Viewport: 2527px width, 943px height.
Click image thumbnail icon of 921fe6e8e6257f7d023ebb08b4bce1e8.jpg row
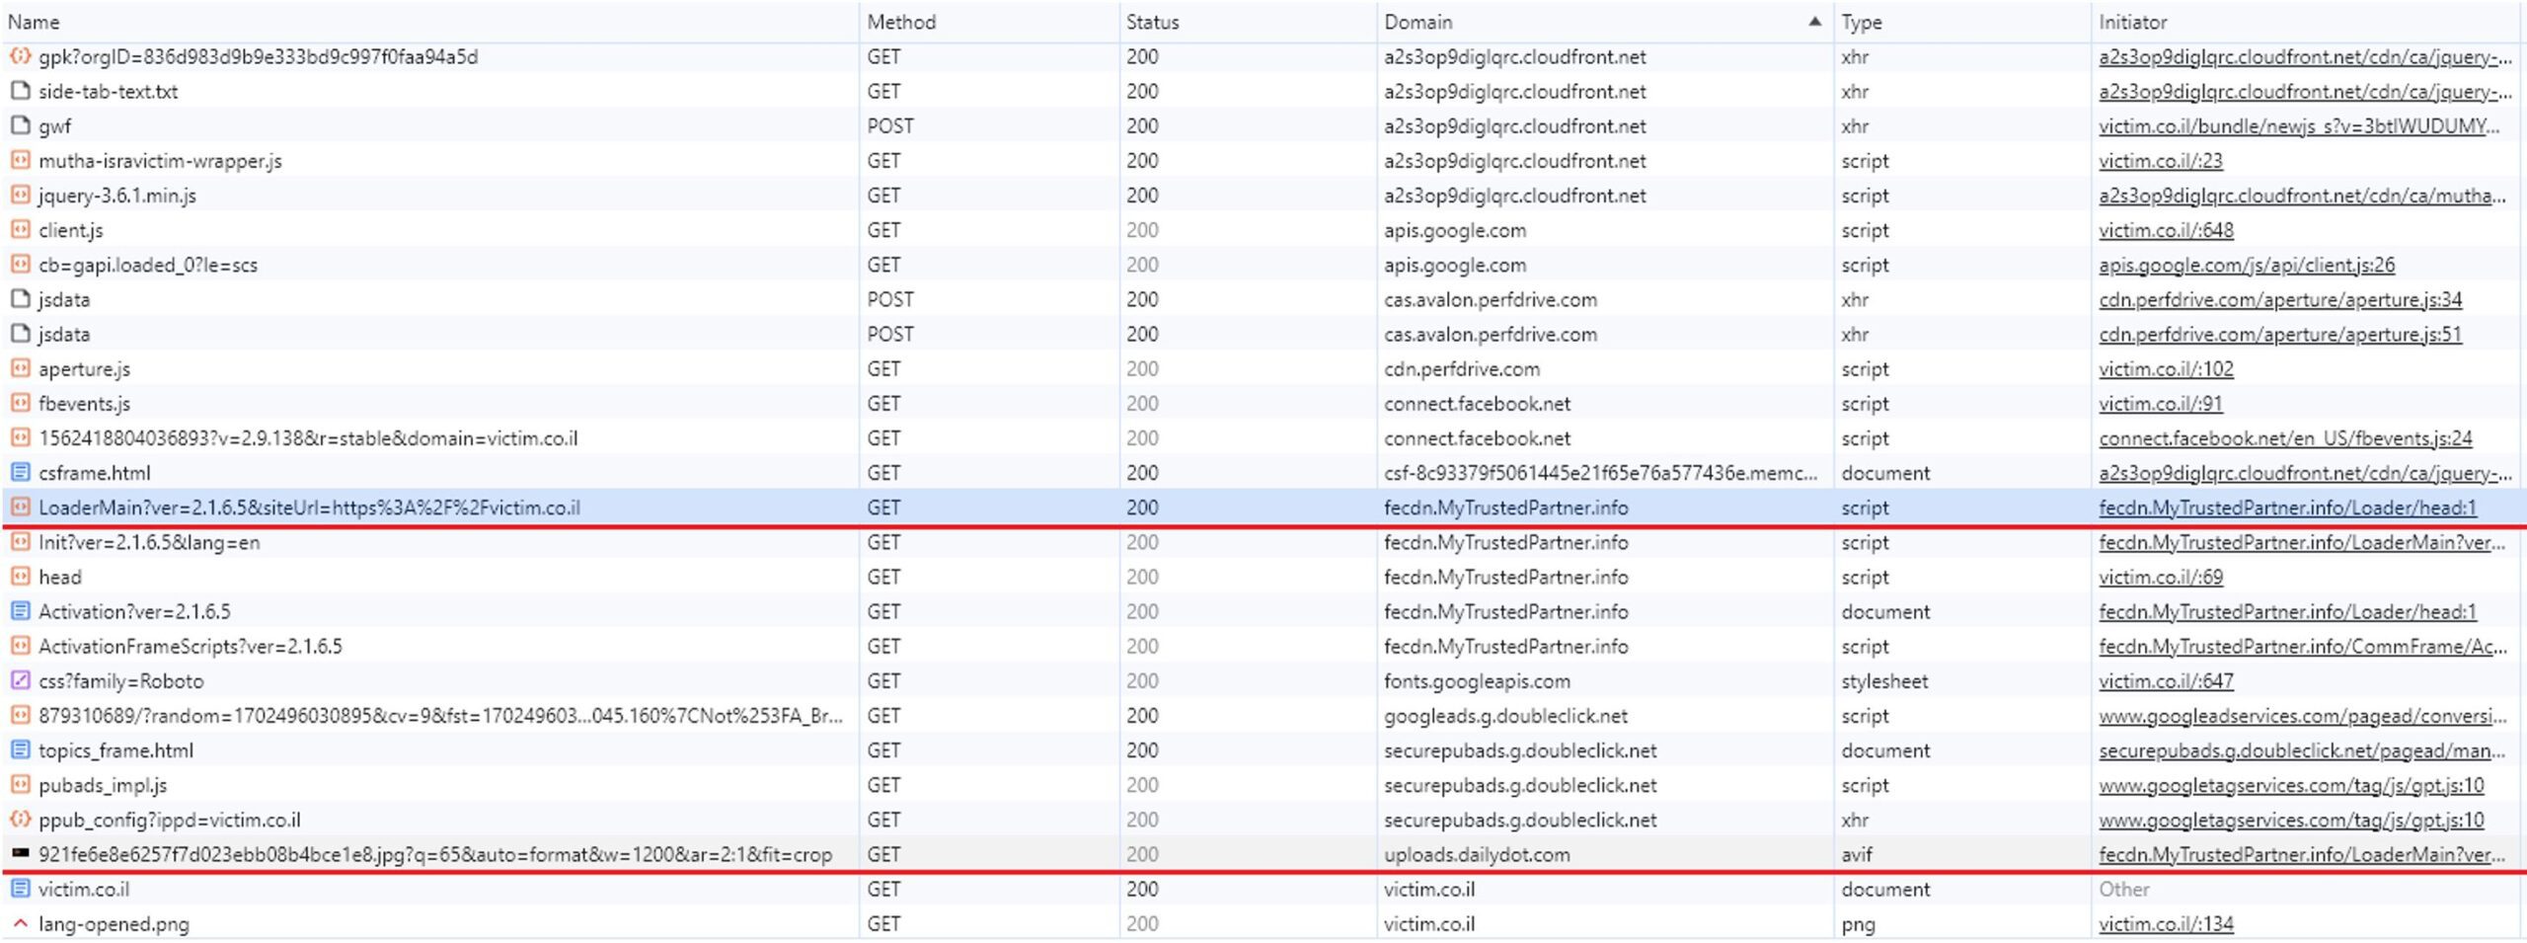tap(19, 853)
